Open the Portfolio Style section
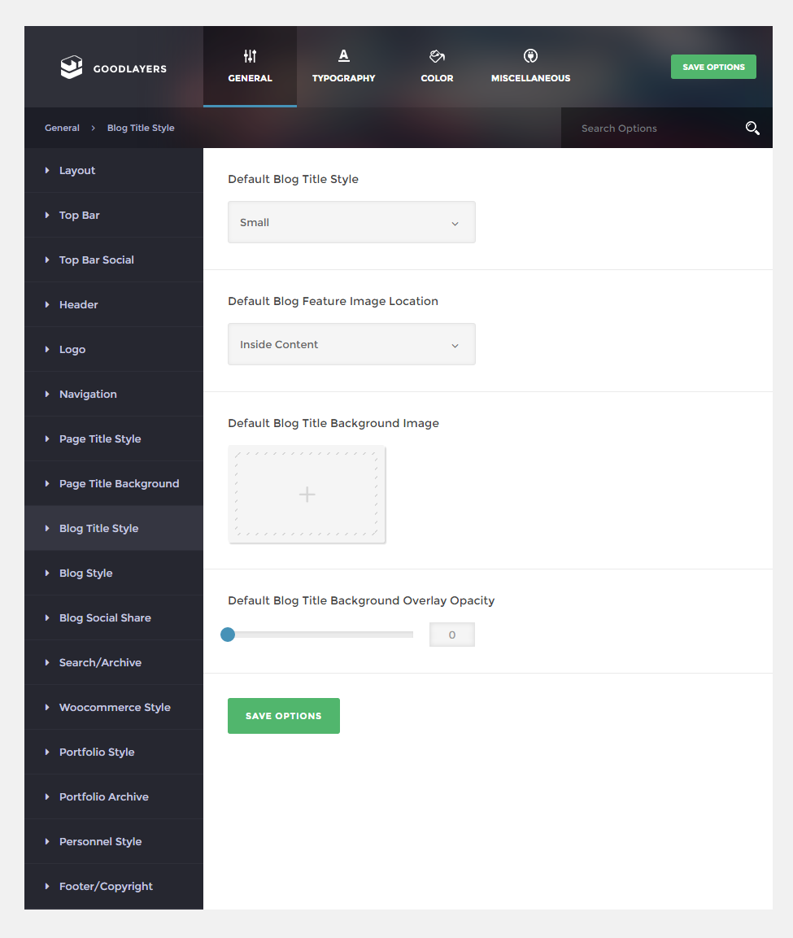Image resolution: width=793 pixels, height=938 pixels. click(114, 752)
